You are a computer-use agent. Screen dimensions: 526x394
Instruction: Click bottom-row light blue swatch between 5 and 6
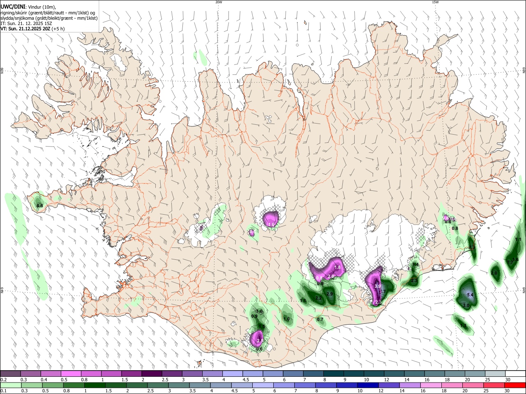click(263, 385)
